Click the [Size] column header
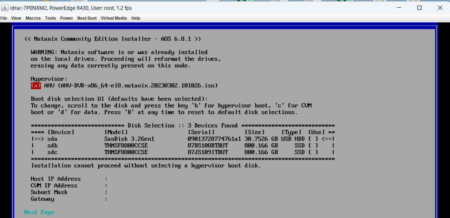This screenshot has height=218, width=450. click(x=254, y=132)
